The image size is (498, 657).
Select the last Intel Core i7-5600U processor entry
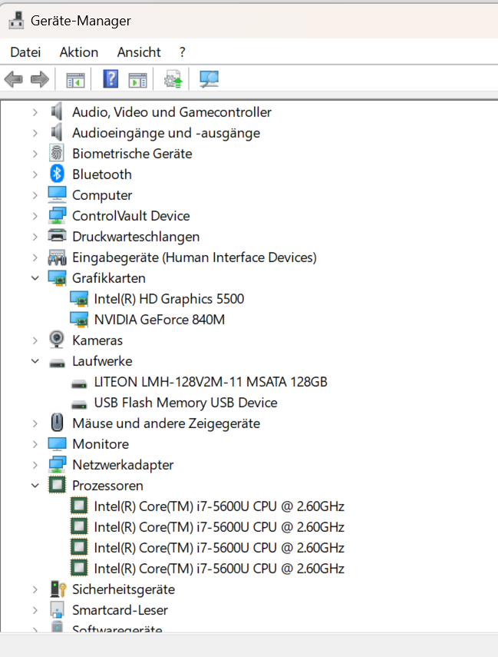(219, 569)
